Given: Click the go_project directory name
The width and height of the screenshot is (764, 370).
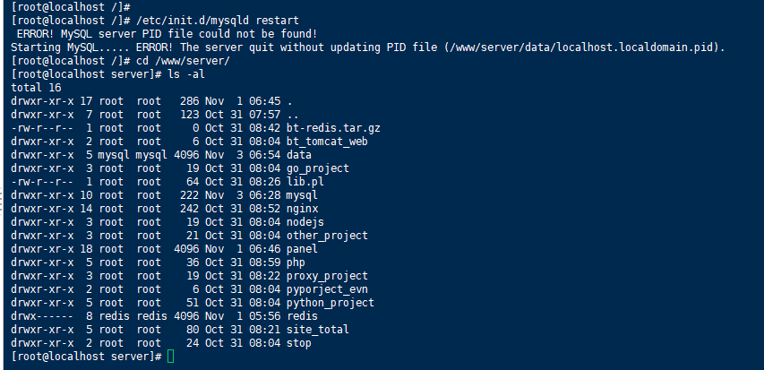Looking at the screenshot, I should (x=318, y=168).
